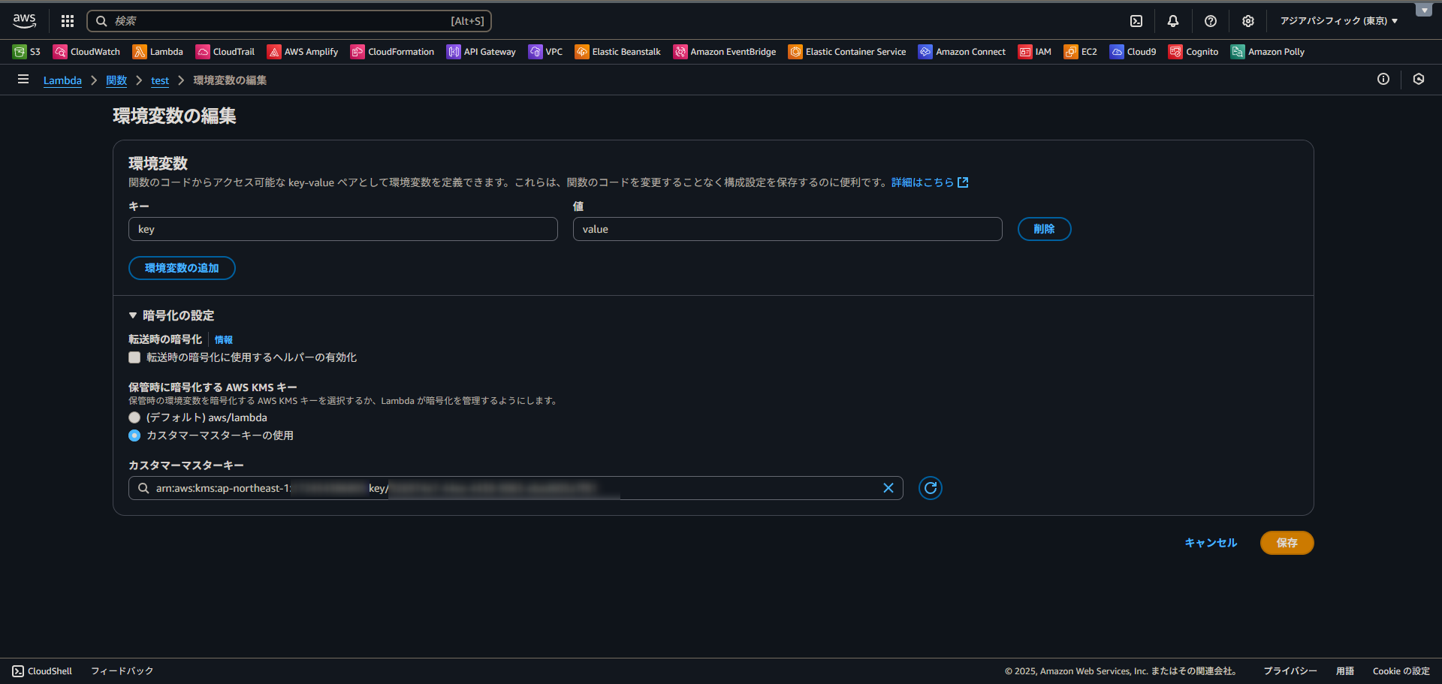Open the AWS services grid menu

click(68, 21)
